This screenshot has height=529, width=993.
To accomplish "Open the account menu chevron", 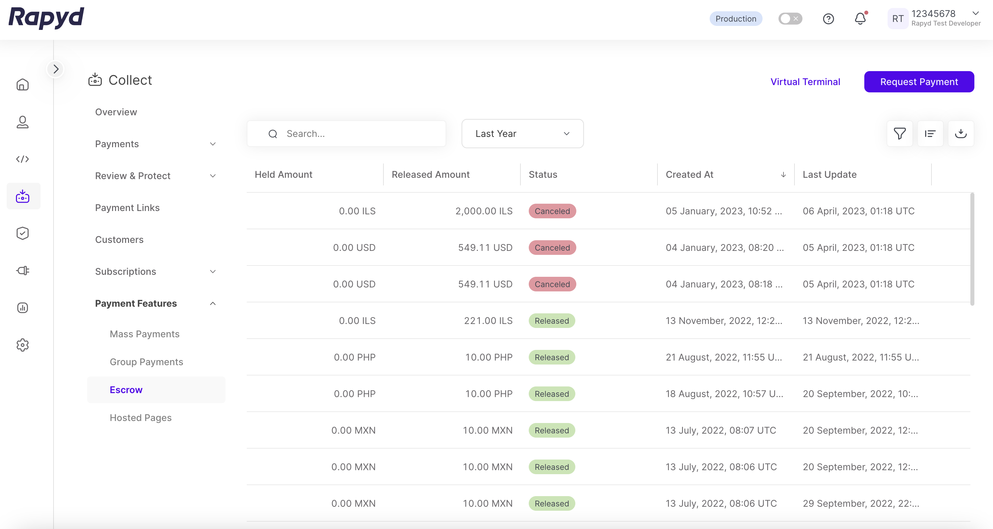I will [975, 14].
